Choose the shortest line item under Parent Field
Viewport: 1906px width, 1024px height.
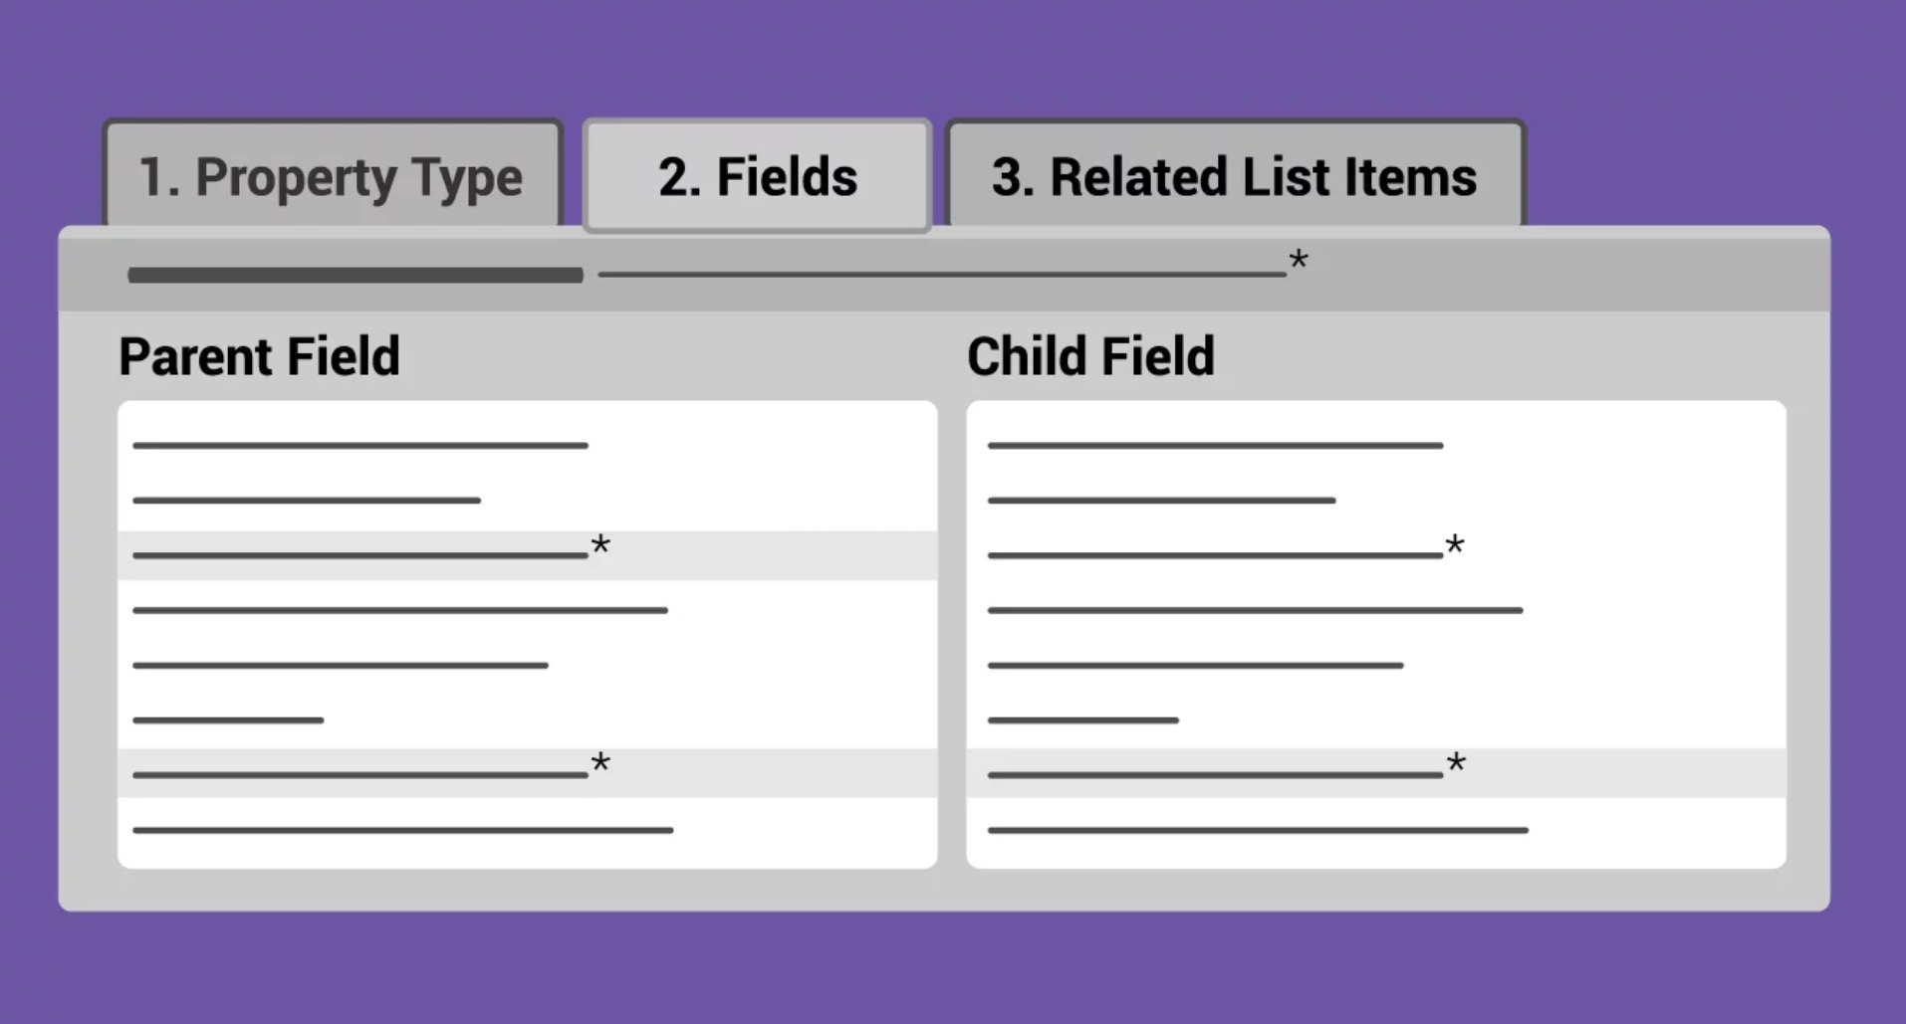228,719
